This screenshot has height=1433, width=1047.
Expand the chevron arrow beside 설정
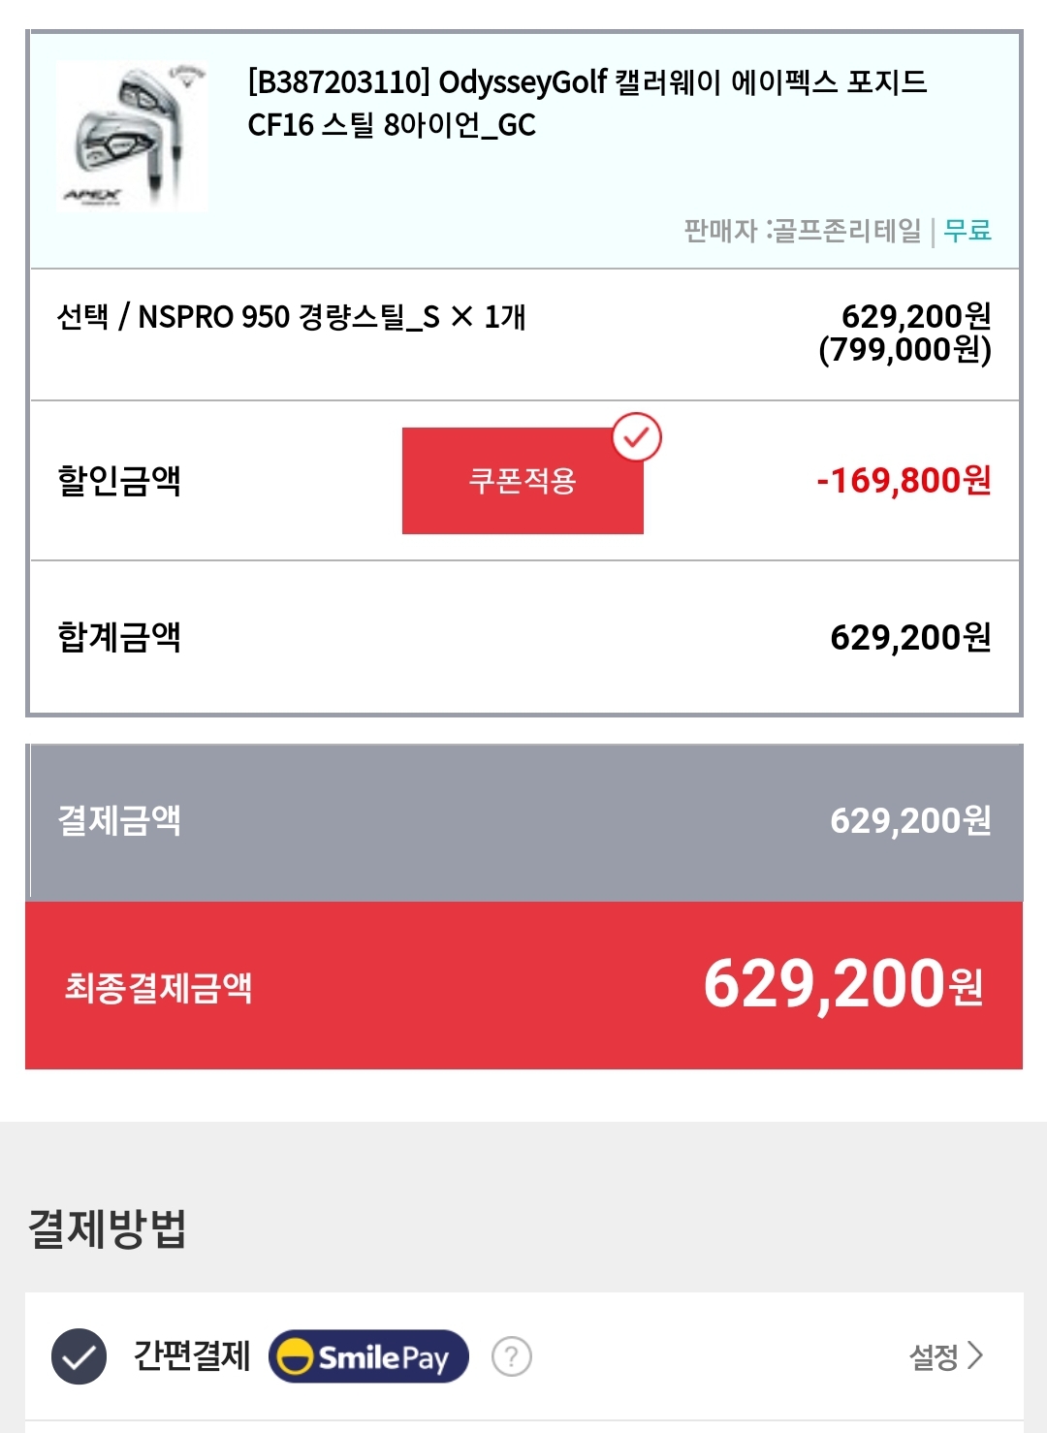click(x=975, y=1355)
